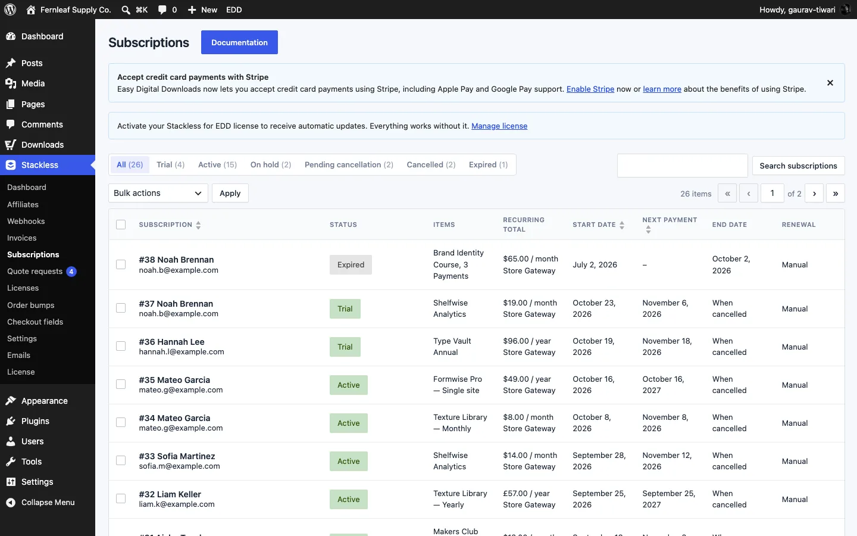Toggle the select-all subscriptions checkbox
Viewport: 857px width, 536px height.
click(121, 225)
